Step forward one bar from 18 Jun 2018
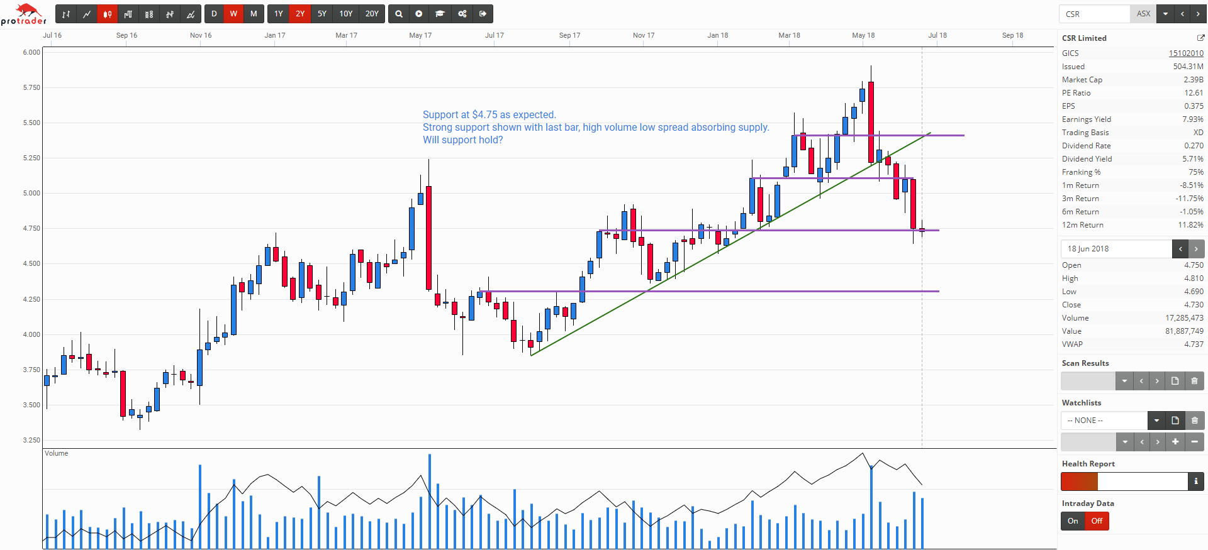 click(1197, 249)
